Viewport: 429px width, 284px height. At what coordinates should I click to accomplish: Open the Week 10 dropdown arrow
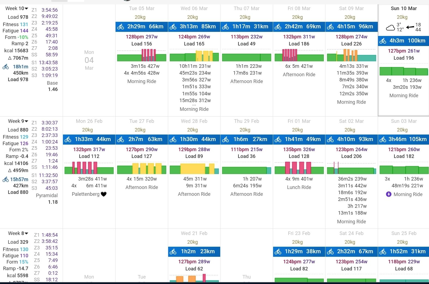(x=26, y=9)
